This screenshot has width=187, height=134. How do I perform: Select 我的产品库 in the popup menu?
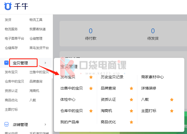click(x=70, y=122)
